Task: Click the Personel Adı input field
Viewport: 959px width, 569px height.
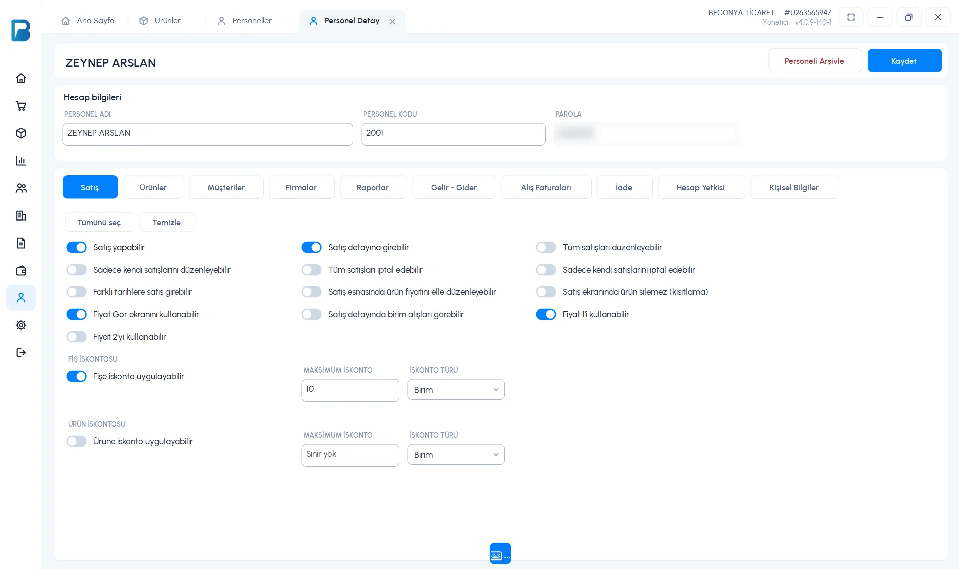Action: [x=208, y=134]
